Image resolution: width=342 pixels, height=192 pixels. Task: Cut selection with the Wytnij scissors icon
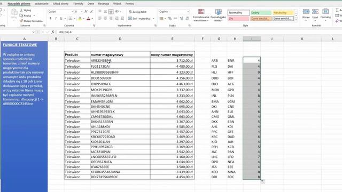tap(21, 10)
